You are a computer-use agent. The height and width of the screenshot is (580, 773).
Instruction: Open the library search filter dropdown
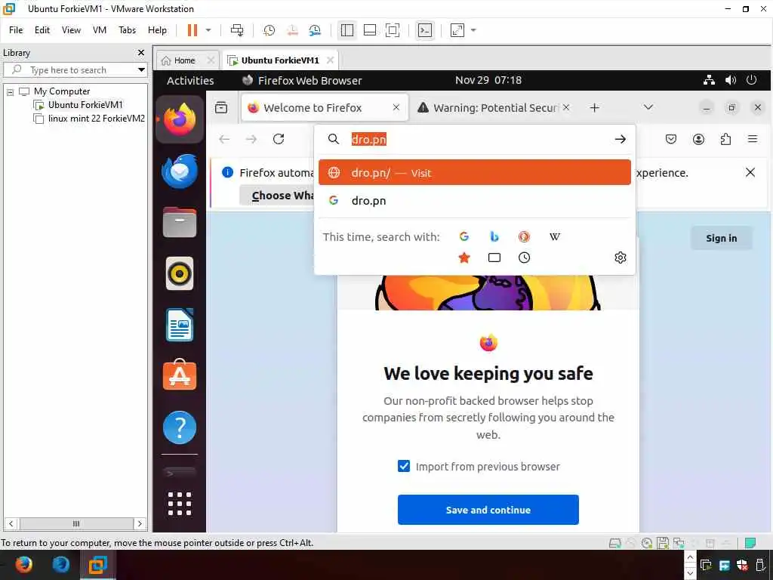pos(141,69)
